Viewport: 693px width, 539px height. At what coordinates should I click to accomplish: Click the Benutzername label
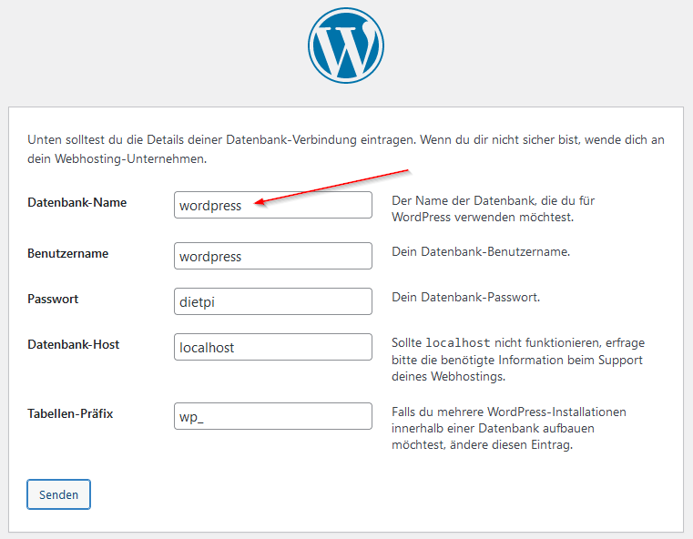click(67, 253)
